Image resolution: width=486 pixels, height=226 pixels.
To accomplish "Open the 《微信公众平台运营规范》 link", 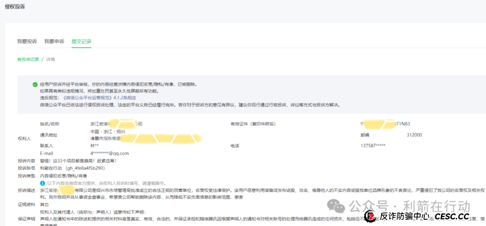I will click(85, 98).
